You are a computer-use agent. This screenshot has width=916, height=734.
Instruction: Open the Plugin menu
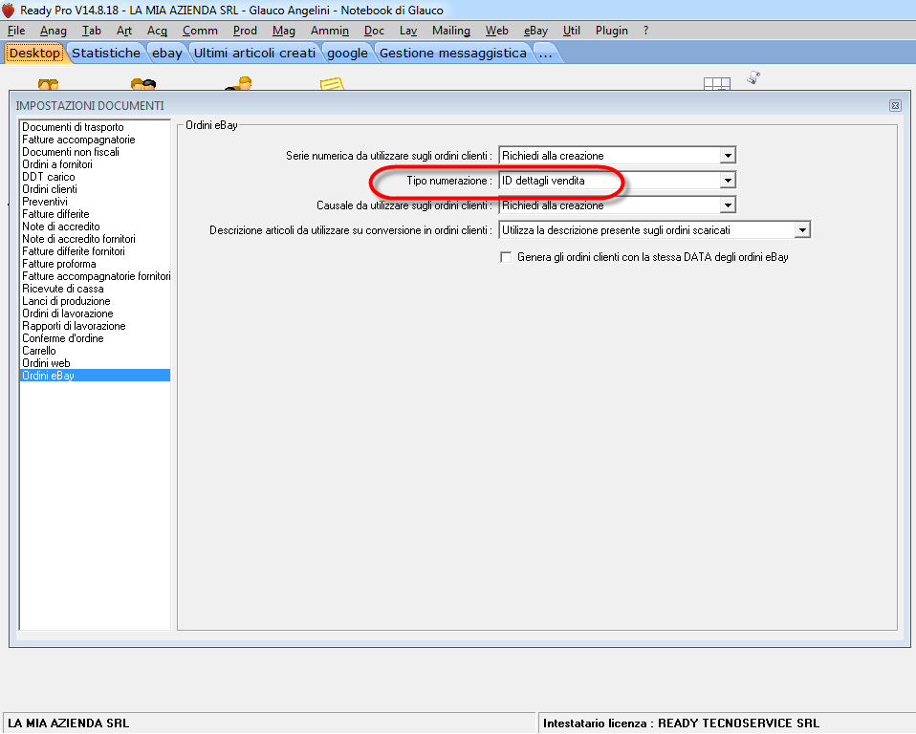tap(612, 31)
